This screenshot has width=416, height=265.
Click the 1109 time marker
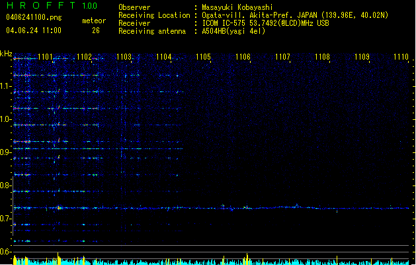(362, 56)
